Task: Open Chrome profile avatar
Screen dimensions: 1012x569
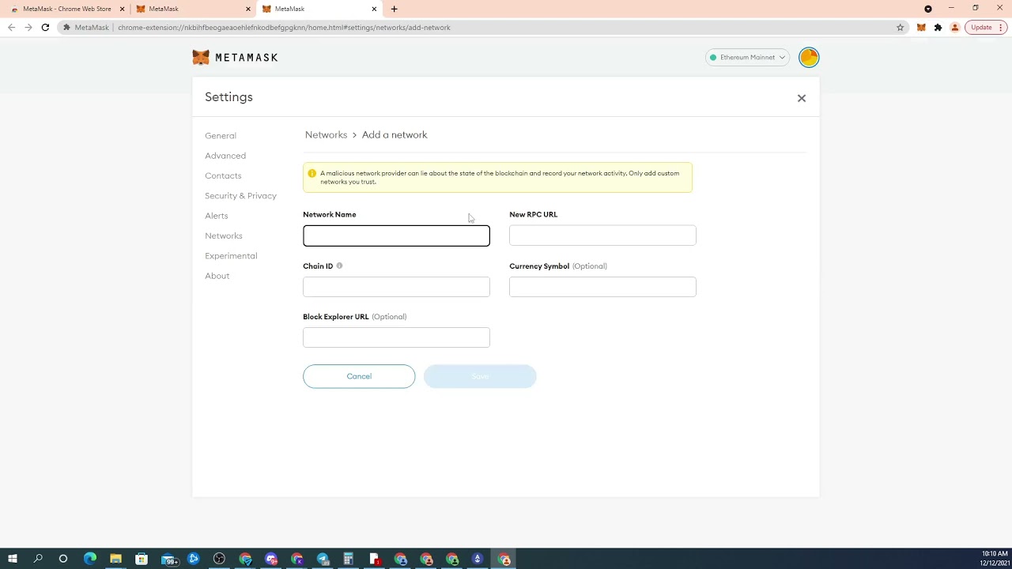Action: [x=954, y=27]
